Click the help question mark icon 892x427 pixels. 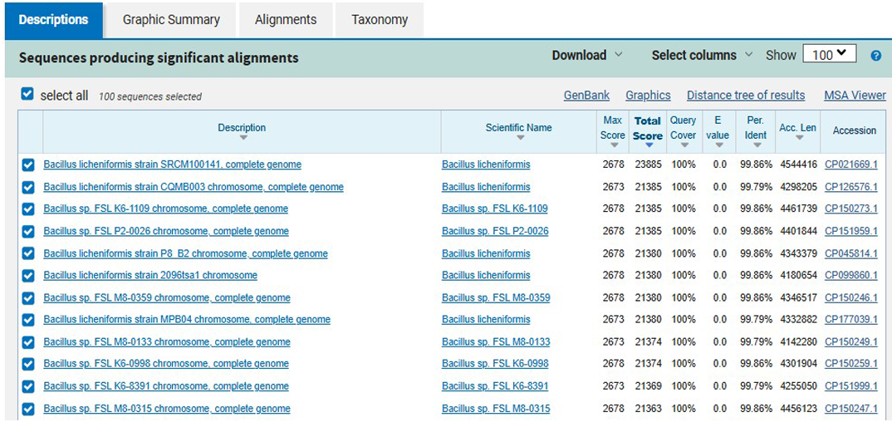[875, 56]
